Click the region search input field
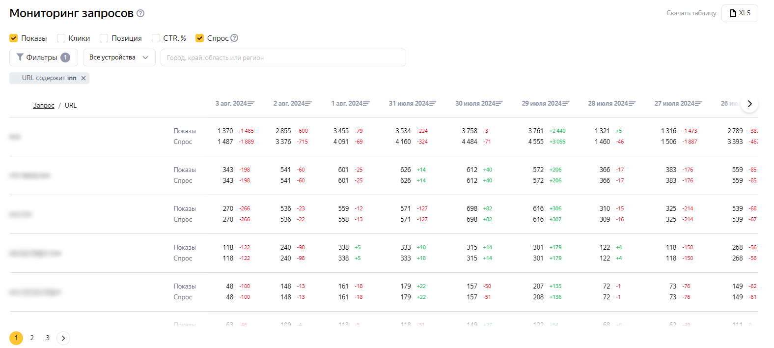This screenshot has width=774, height=348. tap(283, 58)
